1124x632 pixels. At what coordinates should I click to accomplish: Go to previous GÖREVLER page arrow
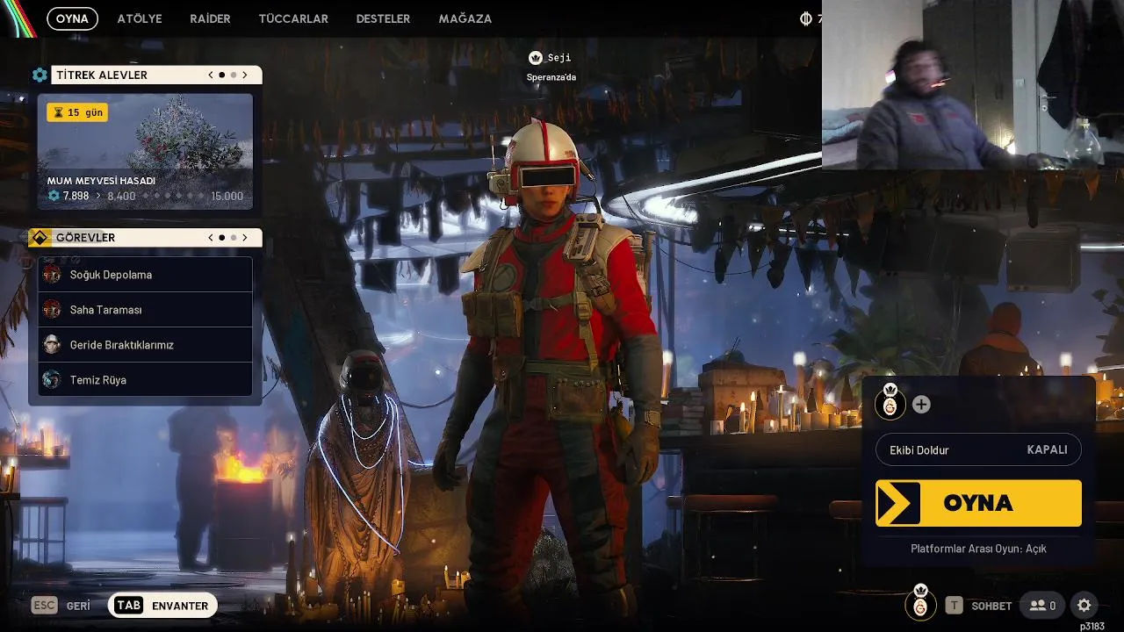[211, 238]
